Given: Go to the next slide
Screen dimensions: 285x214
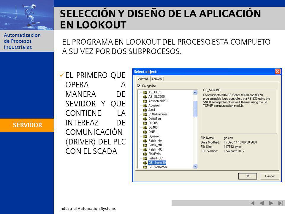Looking at the screenshot, I should point(271,203).
